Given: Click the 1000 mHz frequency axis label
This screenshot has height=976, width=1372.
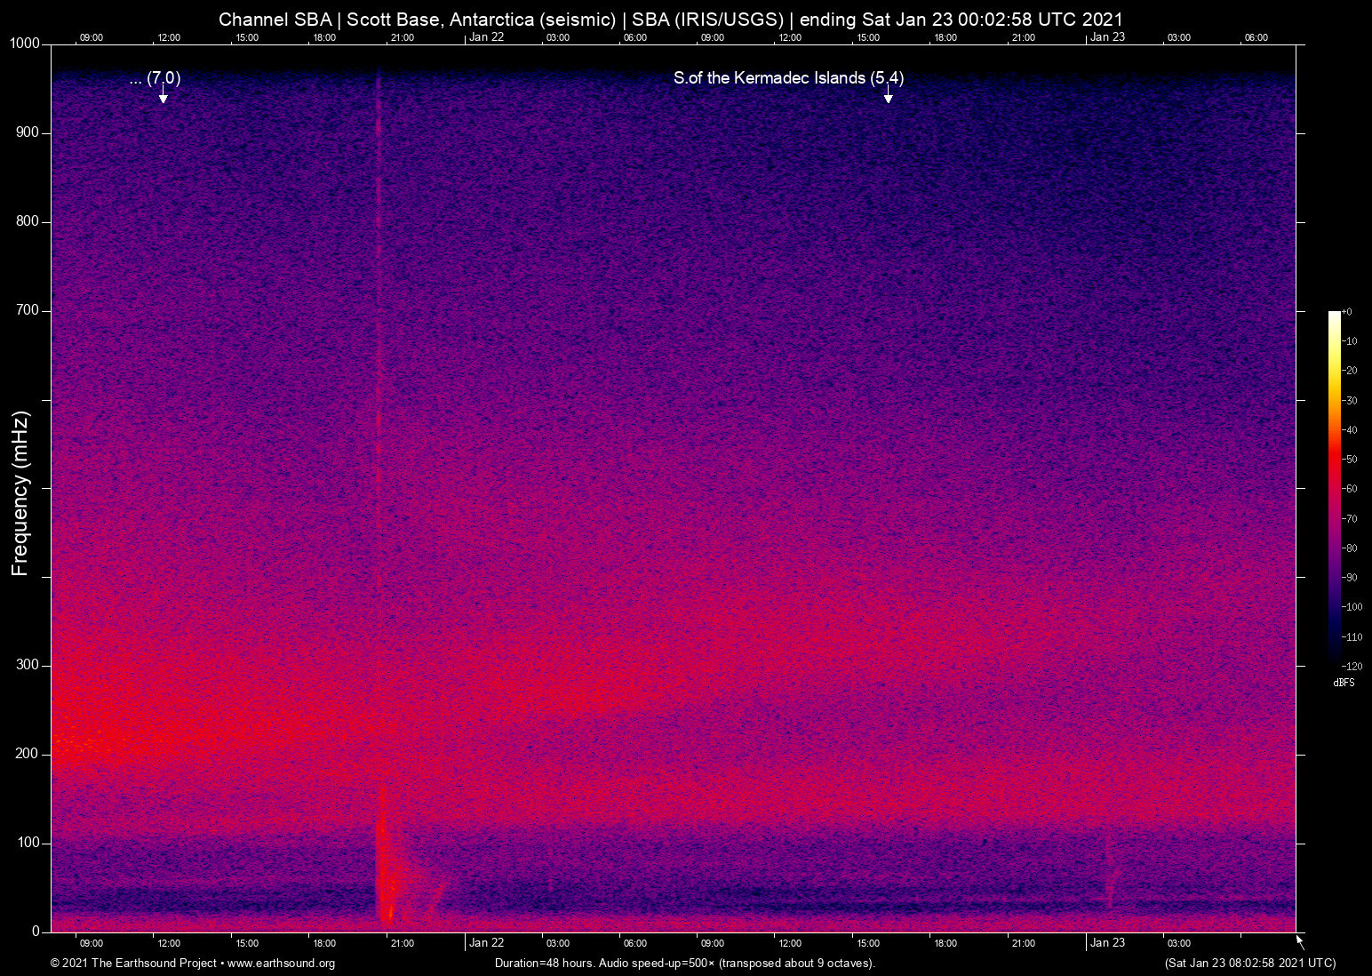Looking at the screenshot, I should [x=26, y=43].
